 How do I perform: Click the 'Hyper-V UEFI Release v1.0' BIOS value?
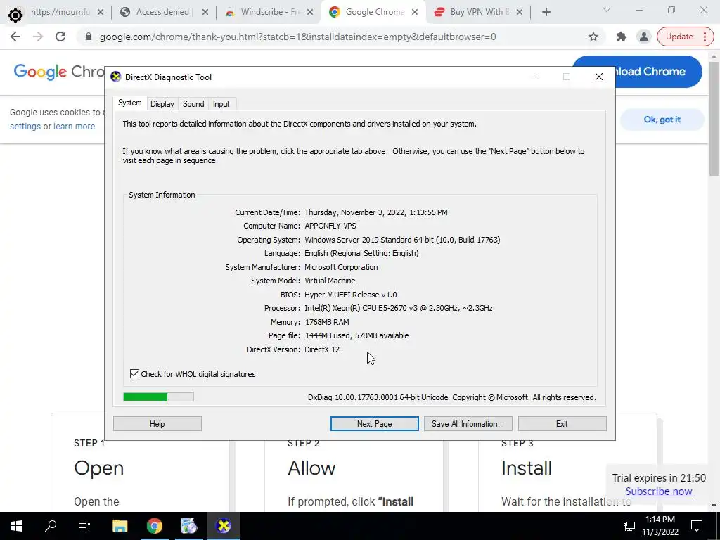point(350,295)
